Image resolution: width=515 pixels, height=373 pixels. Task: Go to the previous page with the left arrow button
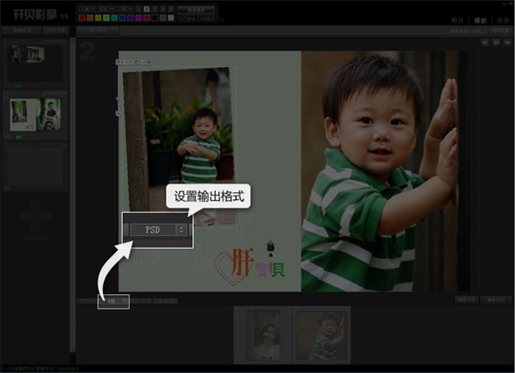point(484,41)
